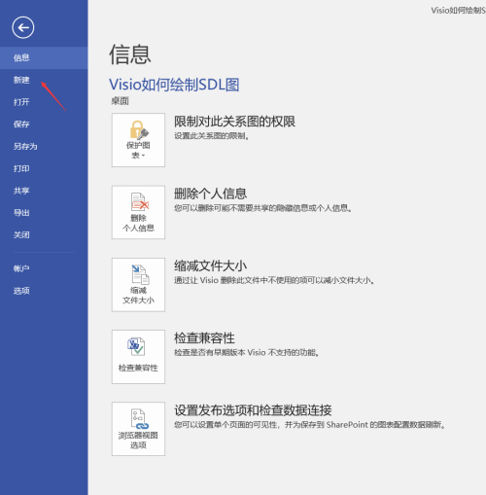Choose 另存为 from the sidebar
This screenshot has height=495, width=486.
(x=44, y=147)
